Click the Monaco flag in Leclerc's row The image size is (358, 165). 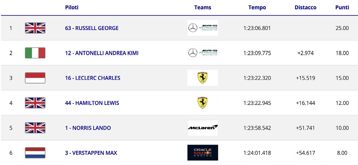(35, 78)
